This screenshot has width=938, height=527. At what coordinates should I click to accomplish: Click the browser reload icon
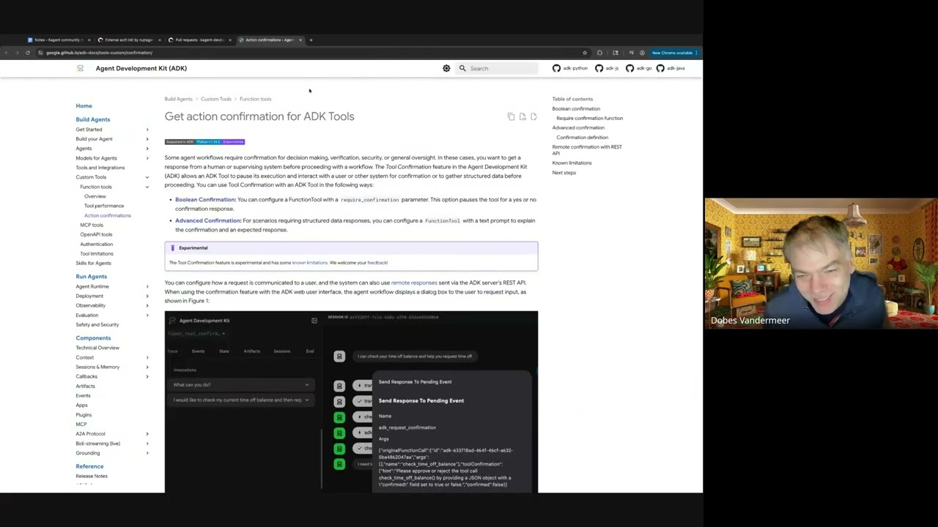[28, 53]
